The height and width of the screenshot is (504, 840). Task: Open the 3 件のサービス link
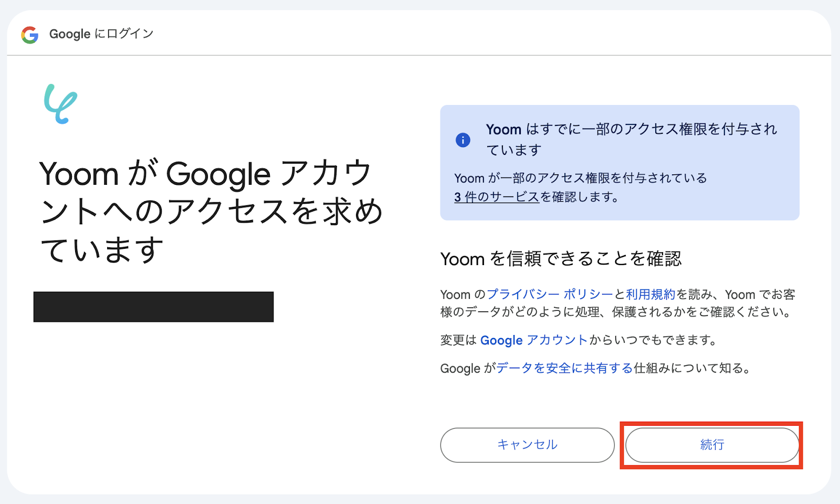[496, 197]
